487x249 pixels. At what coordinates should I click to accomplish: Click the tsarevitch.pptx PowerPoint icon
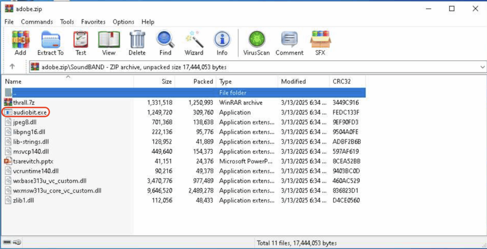point(8,161)
